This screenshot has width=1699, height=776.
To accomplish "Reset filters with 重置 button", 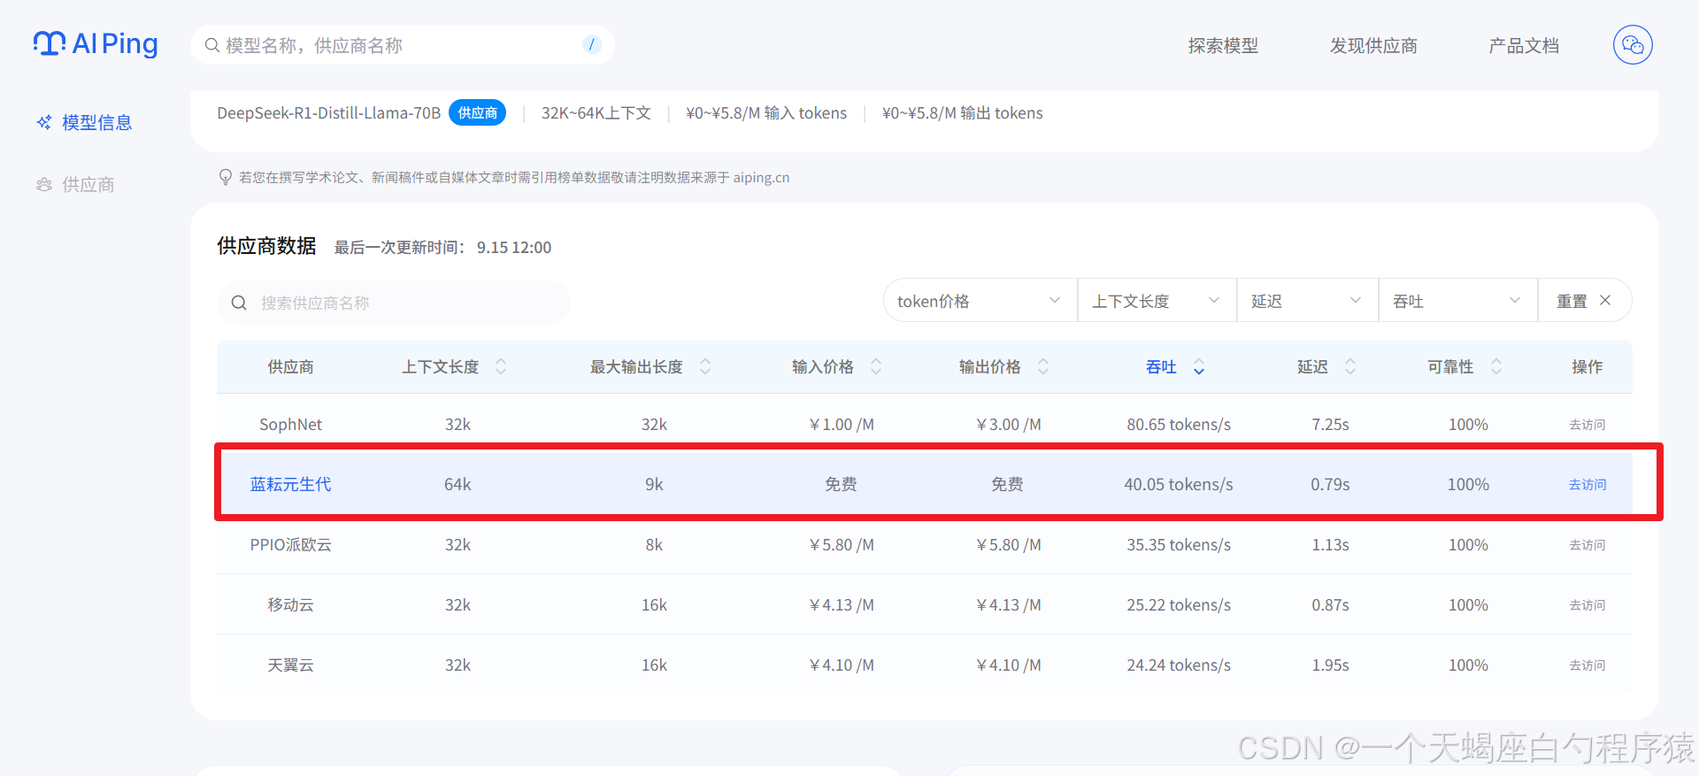I will [1584, 301].
